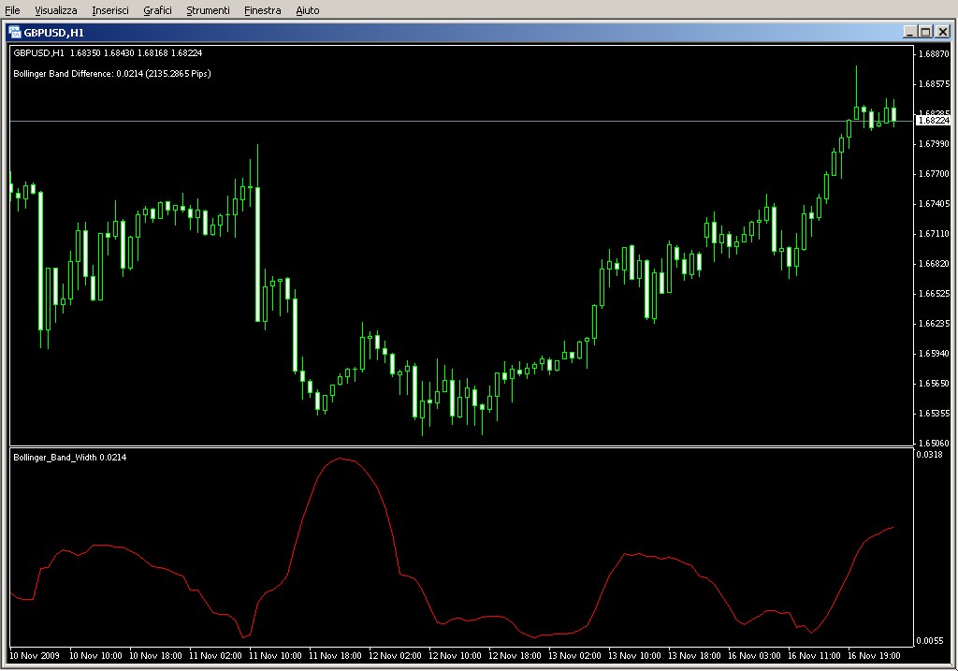Click the Bollinger Band Difference label
Viewport: 958px width, 671px height.
pyautogui.click(x=112, y=74)
